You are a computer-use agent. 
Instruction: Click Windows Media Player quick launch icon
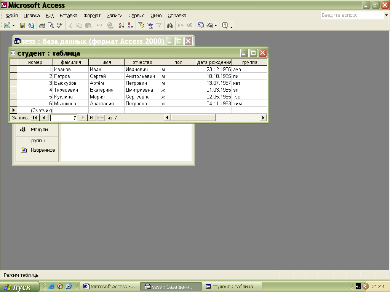[60, 286]
